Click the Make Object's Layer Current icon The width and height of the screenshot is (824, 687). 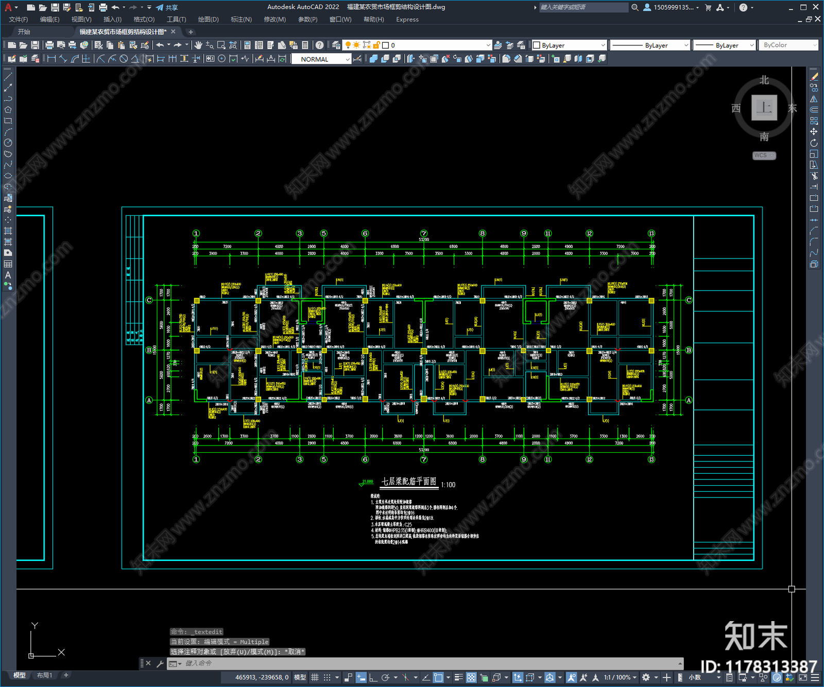498,45
